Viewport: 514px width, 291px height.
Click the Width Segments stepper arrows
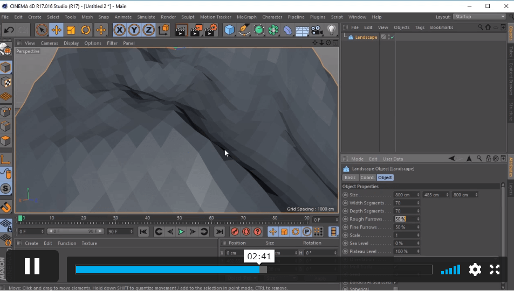tap(418, 203)
